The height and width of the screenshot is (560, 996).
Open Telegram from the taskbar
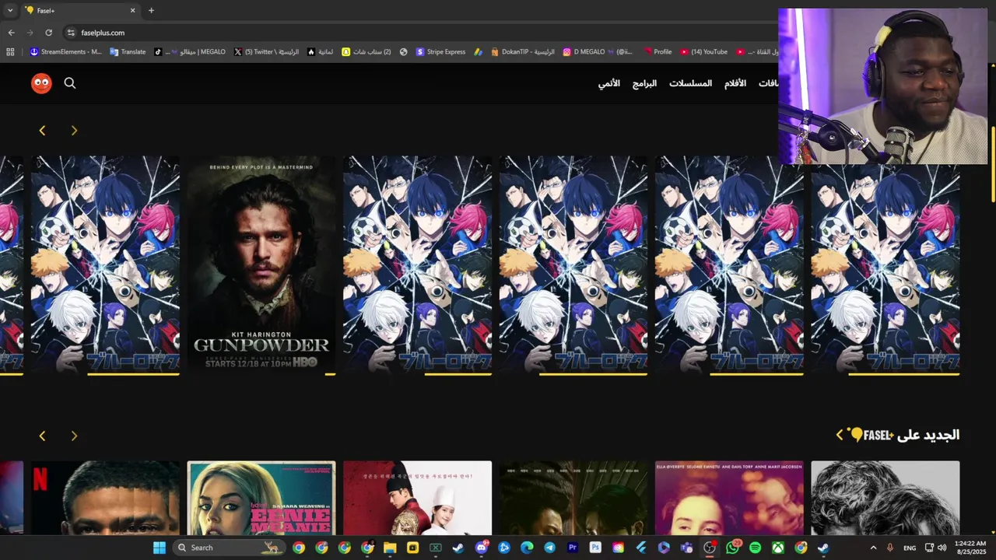549,548
